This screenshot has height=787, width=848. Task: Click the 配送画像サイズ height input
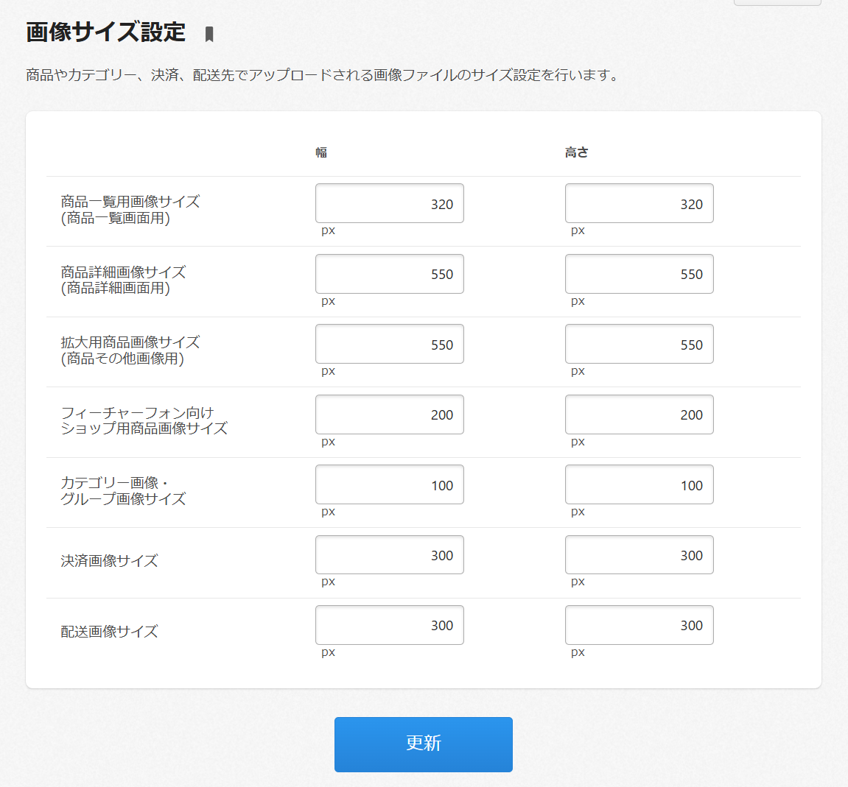coord(639,625)
